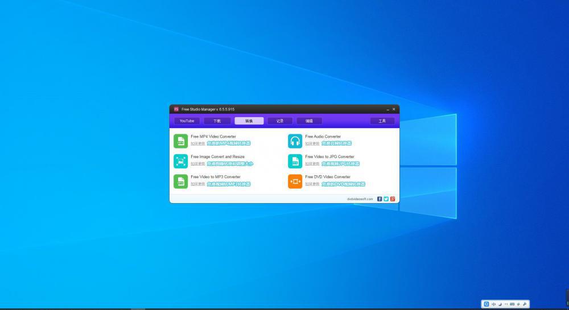Click the 'Free Image Convert and Resize' title
Viewport: 569px width, 310px height.
click(218, 157)
